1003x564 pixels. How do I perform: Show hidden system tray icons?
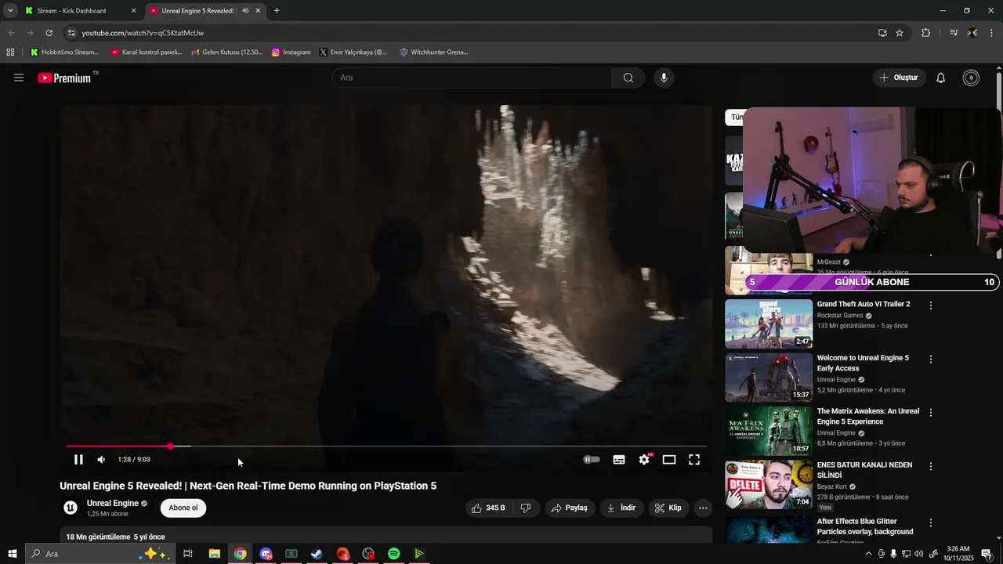click(x=867, y=554)
